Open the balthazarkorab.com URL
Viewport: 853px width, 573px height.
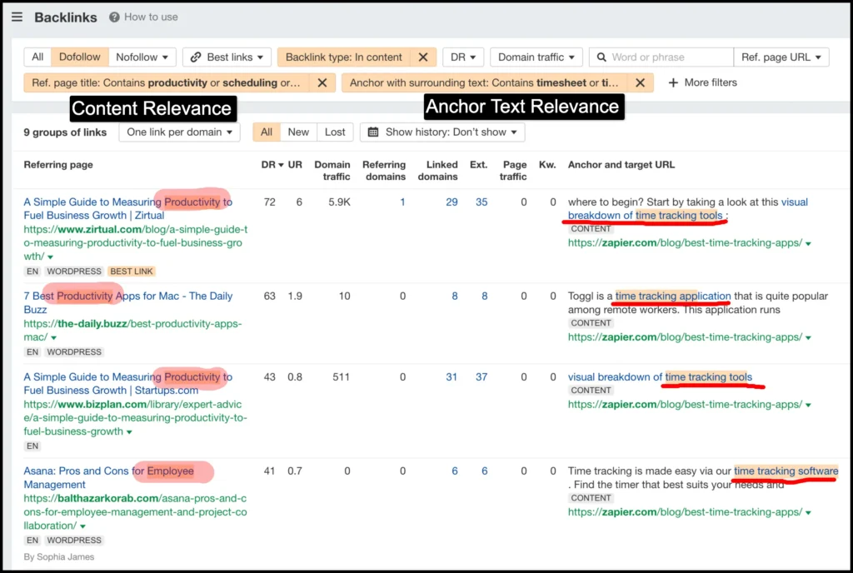pos(135,511)
